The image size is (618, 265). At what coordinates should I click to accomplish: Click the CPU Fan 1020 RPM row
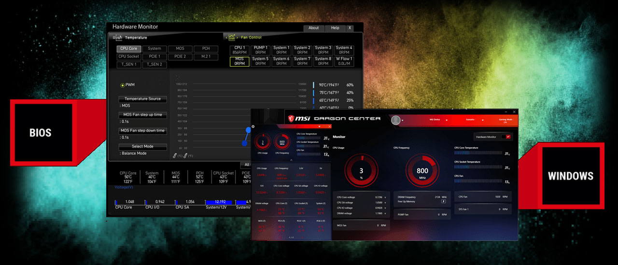[483, 197]
